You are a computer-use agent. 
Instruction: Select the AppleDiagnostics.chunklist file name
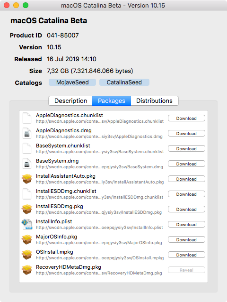click(70, 115)
